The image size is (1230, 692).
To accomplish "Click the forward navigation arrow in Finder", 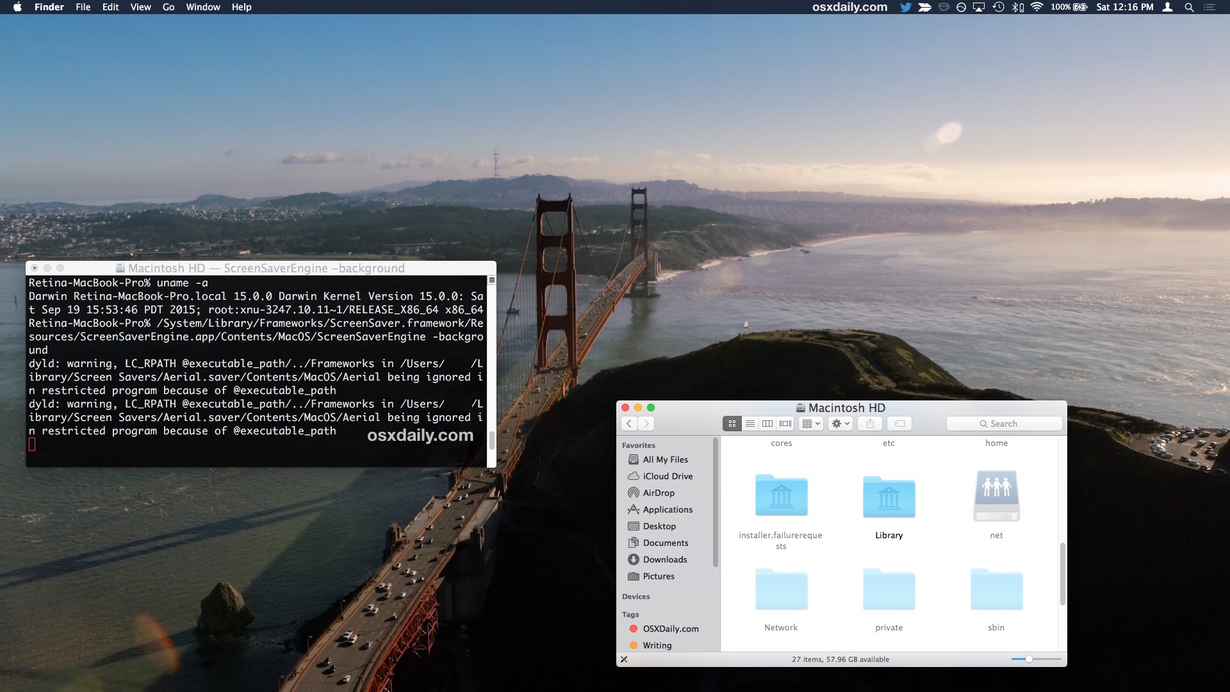I will click(x=645, y=424).
